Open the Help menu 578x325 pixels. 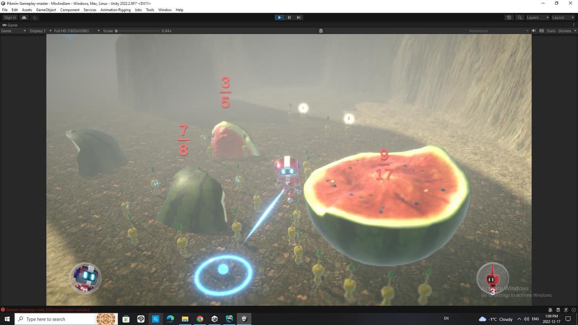pos(179,10)
